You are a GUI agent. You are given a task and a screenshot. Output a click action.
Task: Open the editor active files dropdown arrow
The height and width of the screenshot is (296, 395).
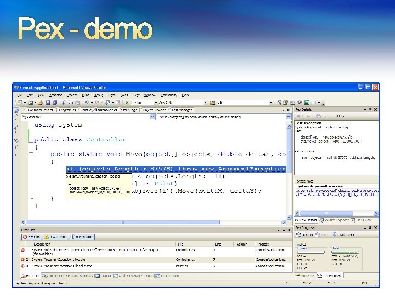[283, 110]
